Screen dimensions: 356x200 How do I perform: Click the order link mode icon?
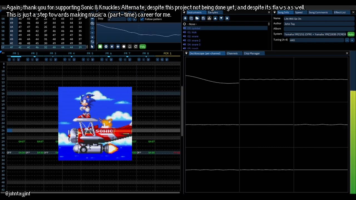(92, 42)
